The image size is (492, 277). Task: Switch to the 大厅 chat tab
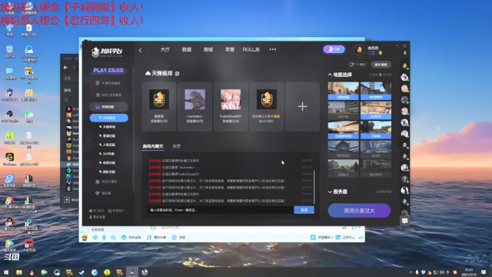(176, 146)
